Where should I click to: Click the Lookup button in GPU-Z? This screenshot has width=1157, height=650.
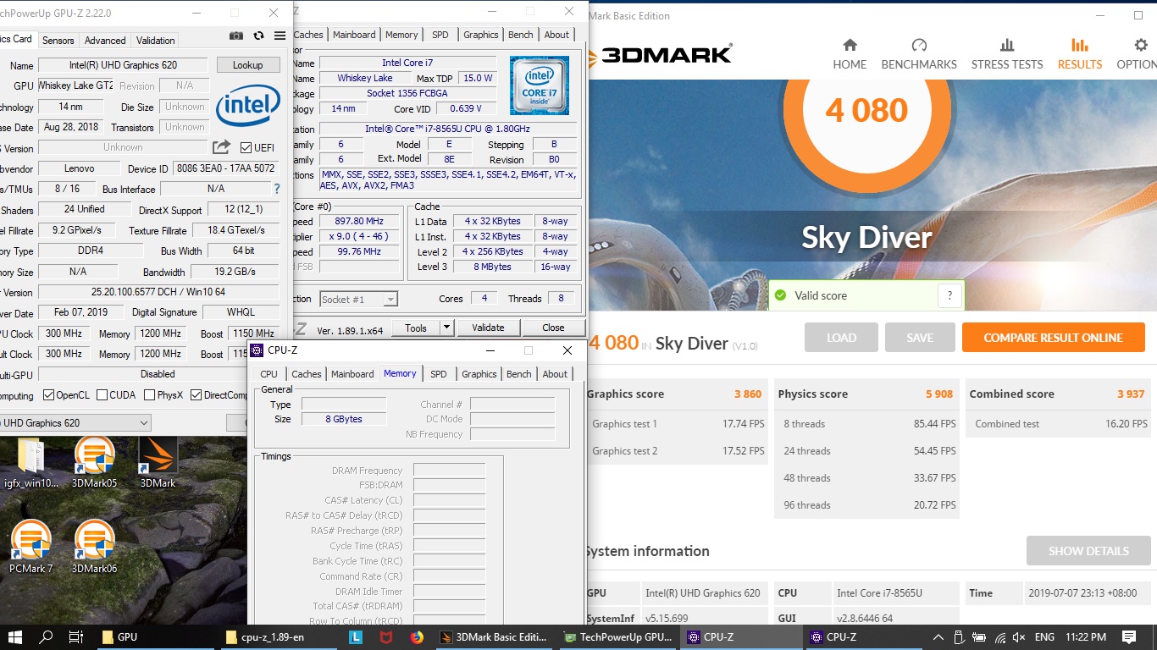tap(247, 65)
